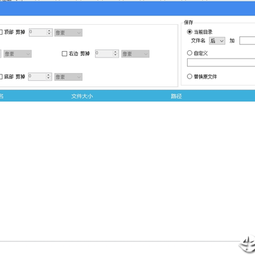
Task: Select the 替换原文件 radio option
Action: 189,76
